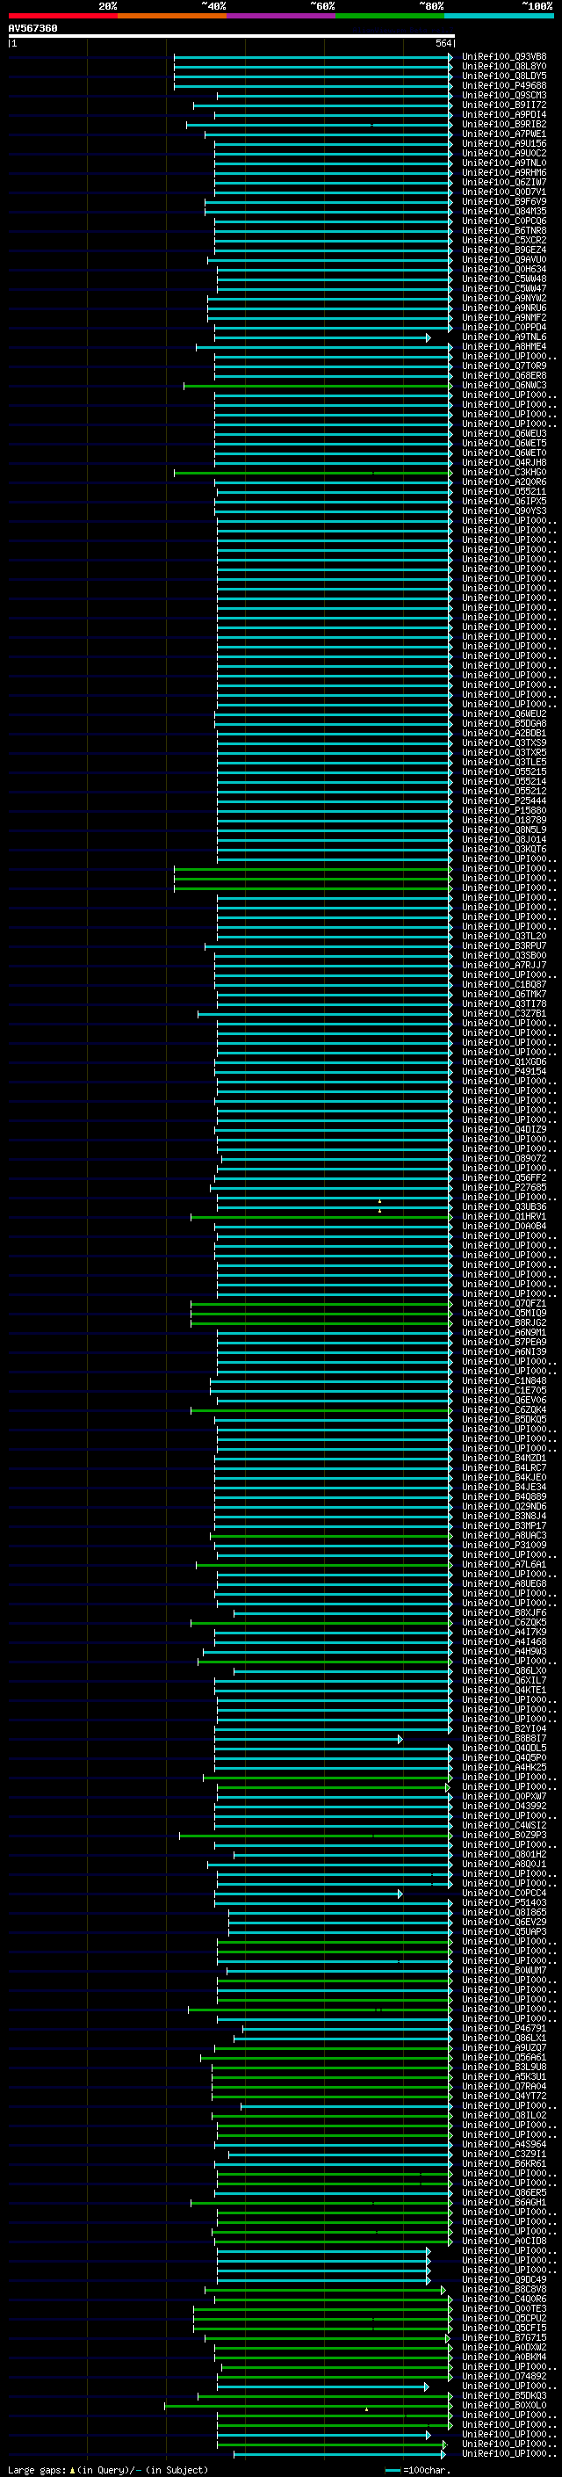This screenshot has height=2477, width=562.
Task: Select hit label UniRef100_Q3TL20
Action: coord(504,936)
